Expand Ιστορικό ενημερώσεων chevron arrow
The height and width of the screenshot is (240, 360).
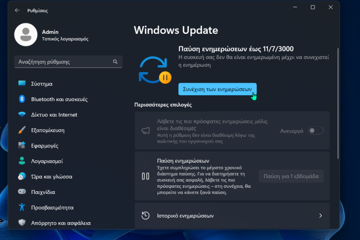(x=320, y=215)
